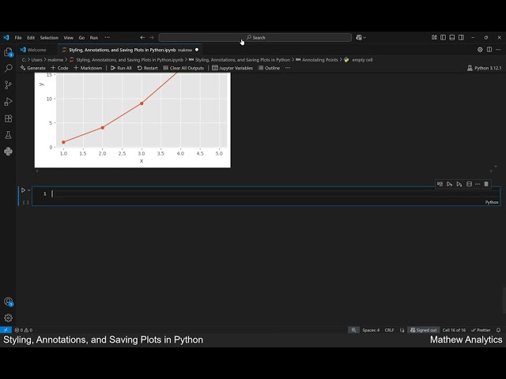Open the Manage gear in activity bar
The height and width of the screenshot is (379, 506).
8,318
